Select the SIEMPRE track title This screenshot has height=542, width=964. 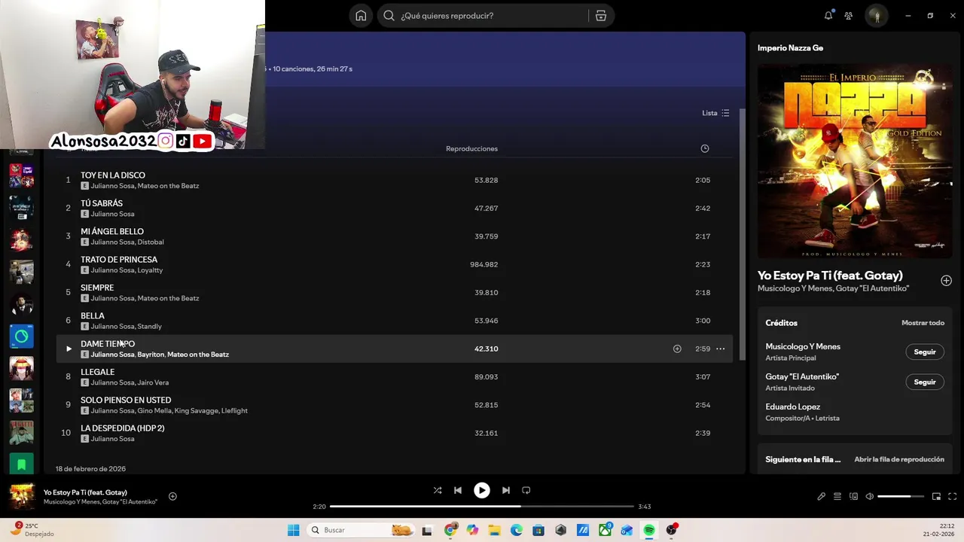[97, 288]
